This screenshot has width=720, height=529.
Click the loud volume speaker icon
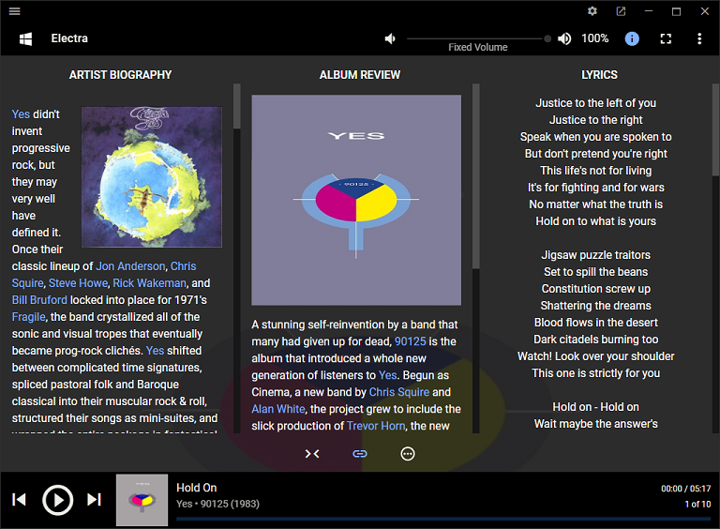[x=564, y=38]
